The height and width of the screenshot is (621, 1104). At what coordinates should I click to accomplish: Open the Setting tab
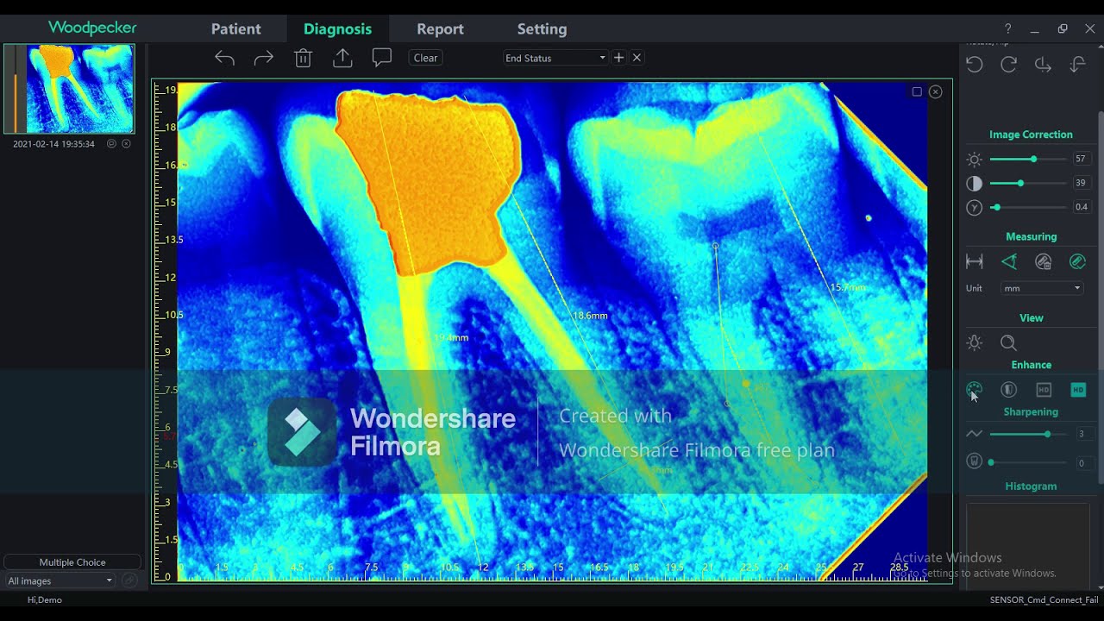(542, 28)
